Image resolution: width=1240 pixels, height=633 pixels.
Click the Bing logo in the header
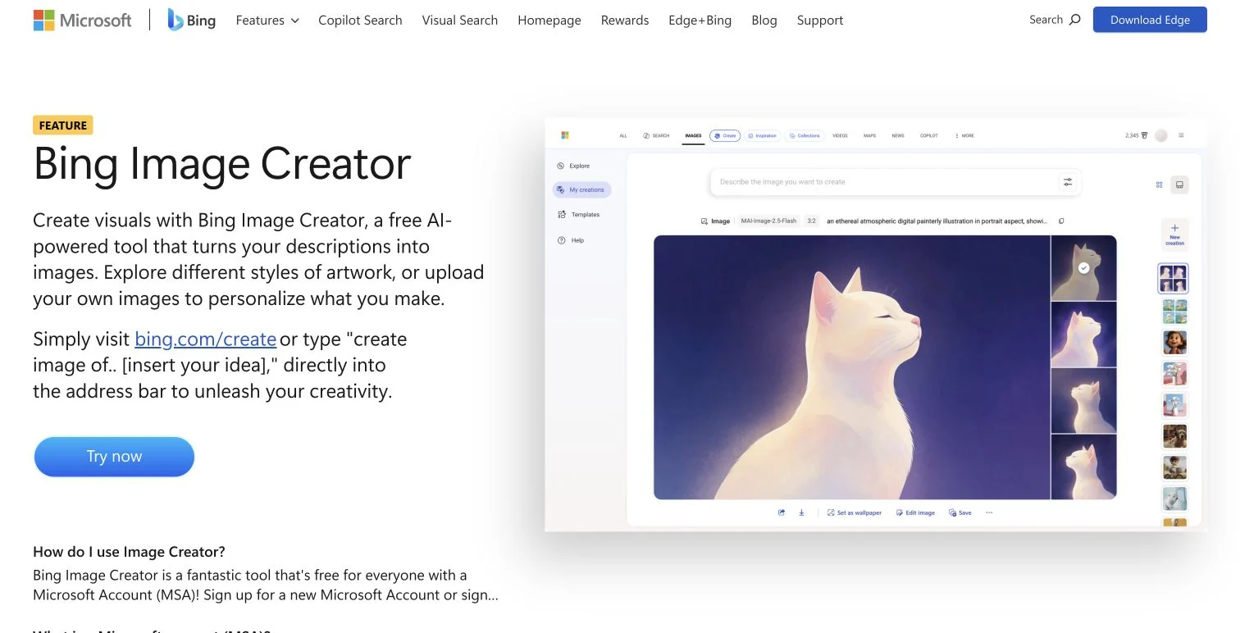(191, 20)
